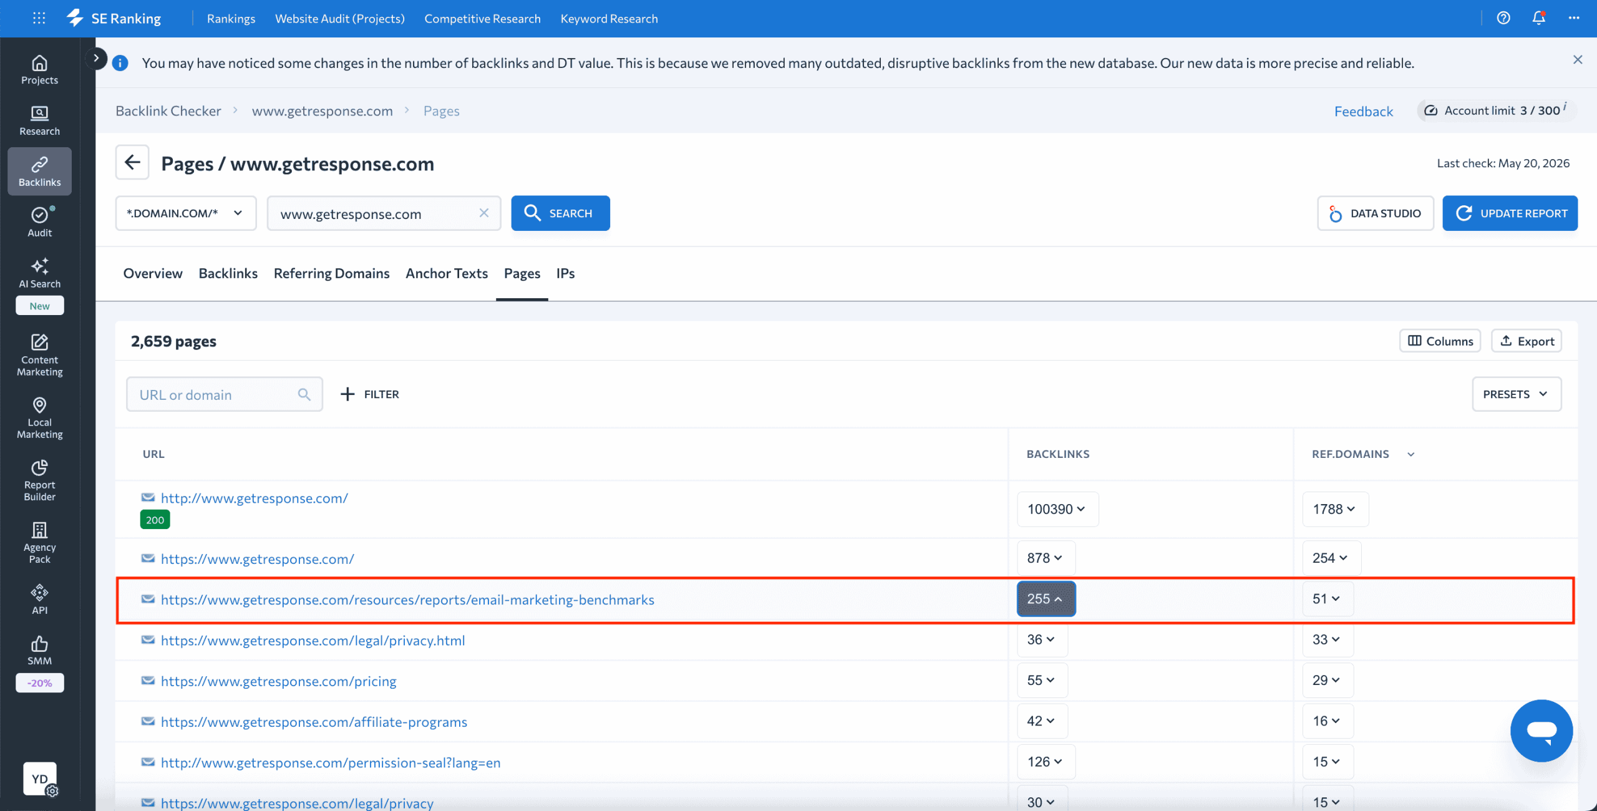The height and width of the screenshot is (811, 1597).
Task: Open SMM in the sidebar
Action: click(39, 651)
